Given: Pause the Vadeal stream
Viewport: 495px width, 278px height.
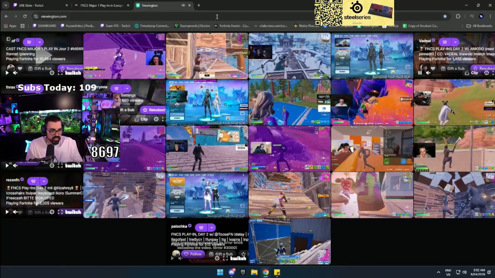Looking at the screenshot, I should click(420, 73).
